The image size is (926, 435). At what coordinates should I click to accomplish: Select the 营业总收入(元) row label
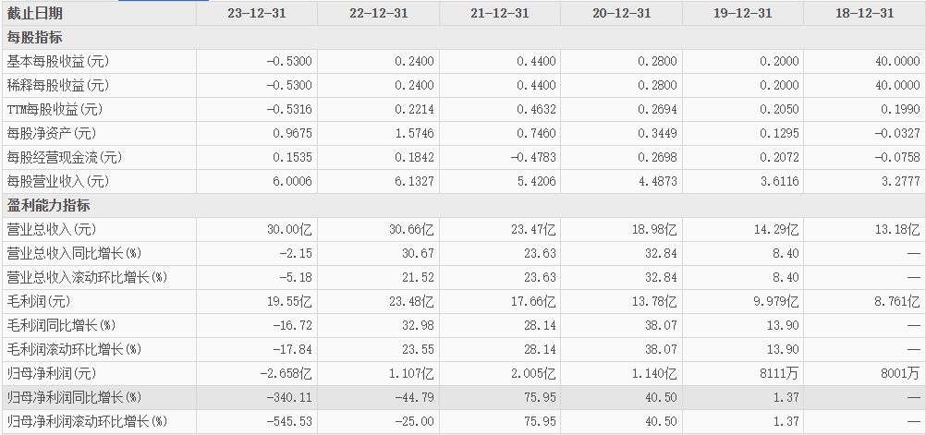pos(51,229)
